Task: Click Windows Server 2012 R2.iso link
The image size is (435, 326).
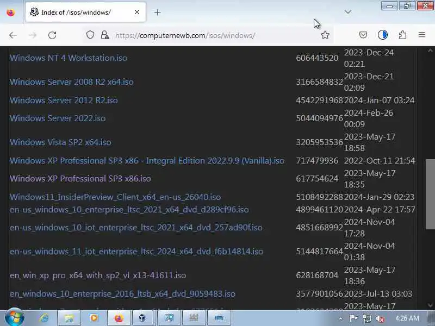Action: click(64, 100)
